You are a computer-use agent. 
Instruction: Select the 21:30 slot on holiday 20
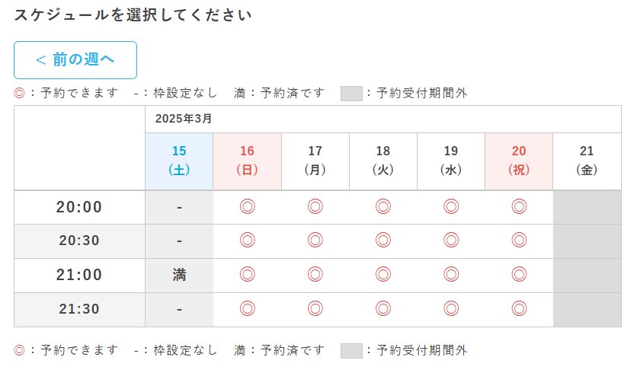[519, 309]
